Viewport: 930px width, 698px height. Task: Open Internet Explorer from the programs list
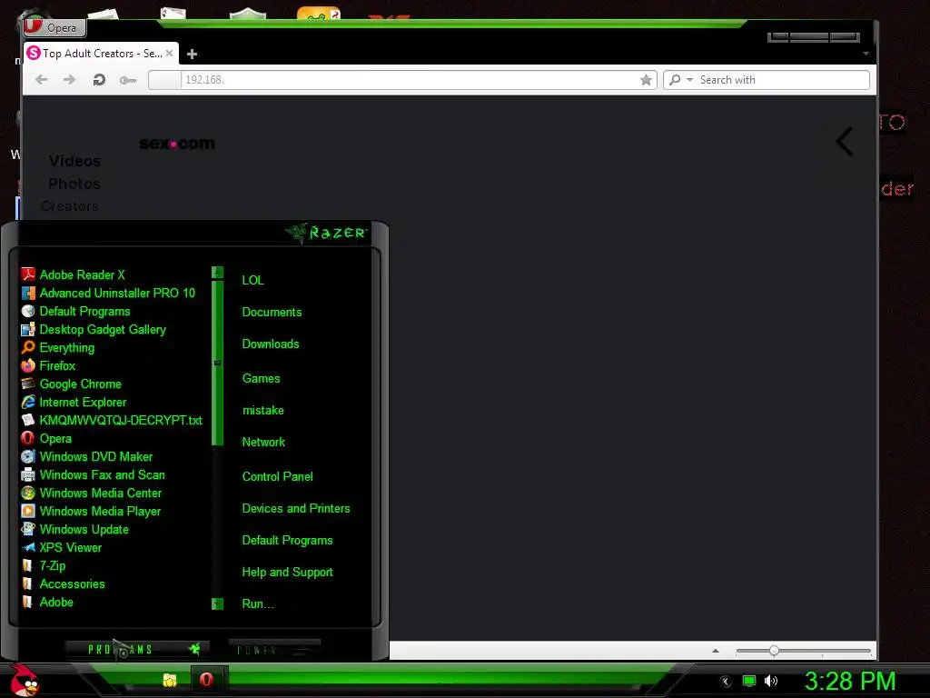[74, 402]
